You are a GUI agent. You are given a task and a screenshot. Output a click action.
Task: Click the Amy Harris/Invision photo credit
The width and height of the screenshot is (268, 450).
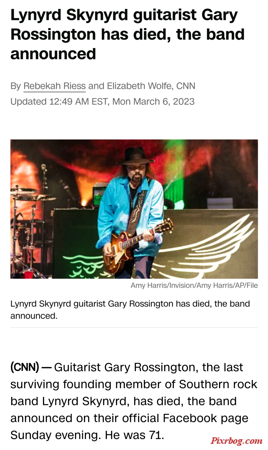point(194,285)
